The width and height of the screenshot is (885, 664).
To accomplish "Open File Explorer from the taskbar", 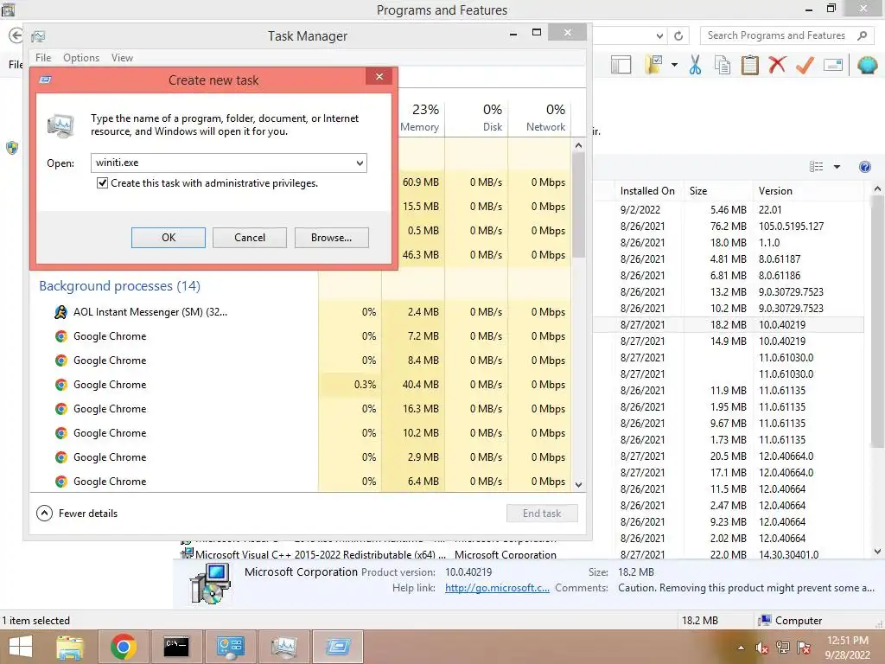I will click(70, 647).
